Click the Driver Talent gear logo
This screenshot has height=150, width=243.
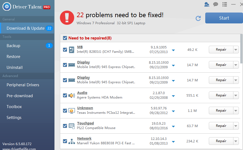click(7, 7)
